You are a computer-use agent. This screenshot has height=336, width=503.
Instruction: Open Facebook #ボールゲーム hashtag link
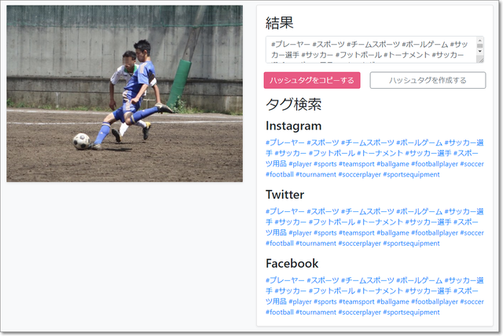pyautogui.click(x=419, y=280)
